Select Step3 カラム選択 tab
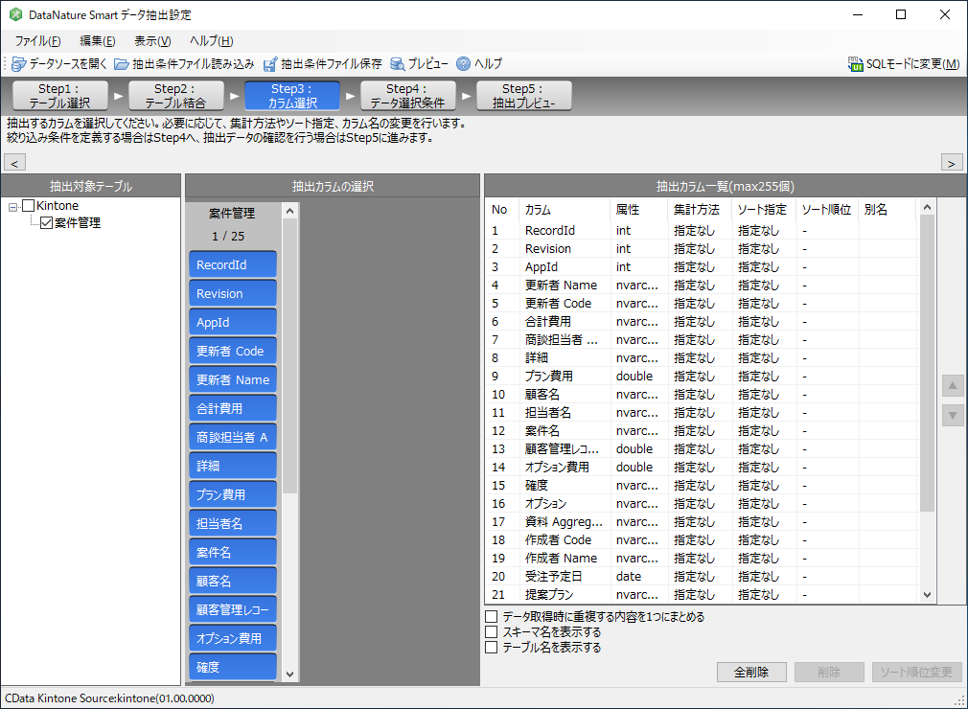This screenshot has width=968, height=709. 292,96
